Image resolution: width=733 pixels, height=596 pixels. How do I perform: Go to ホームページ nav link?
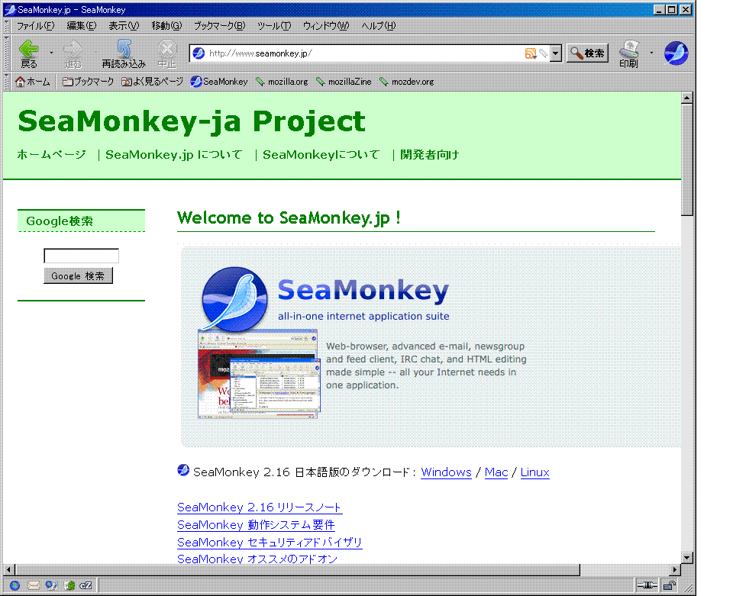click(x=51, y=155)
